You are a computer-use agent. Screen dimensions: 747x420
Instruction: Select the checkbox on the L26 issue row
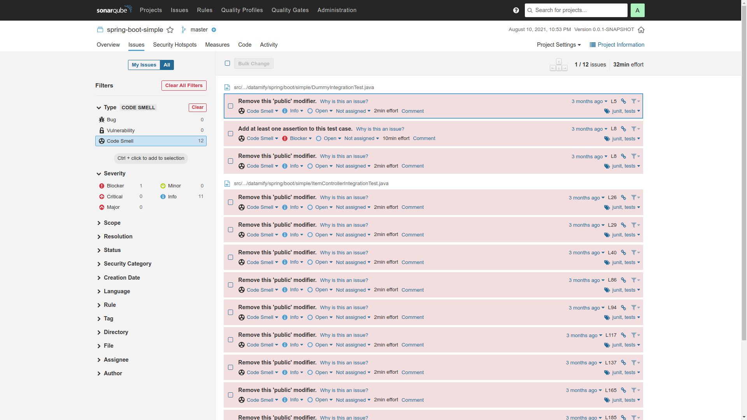[231, 202]
